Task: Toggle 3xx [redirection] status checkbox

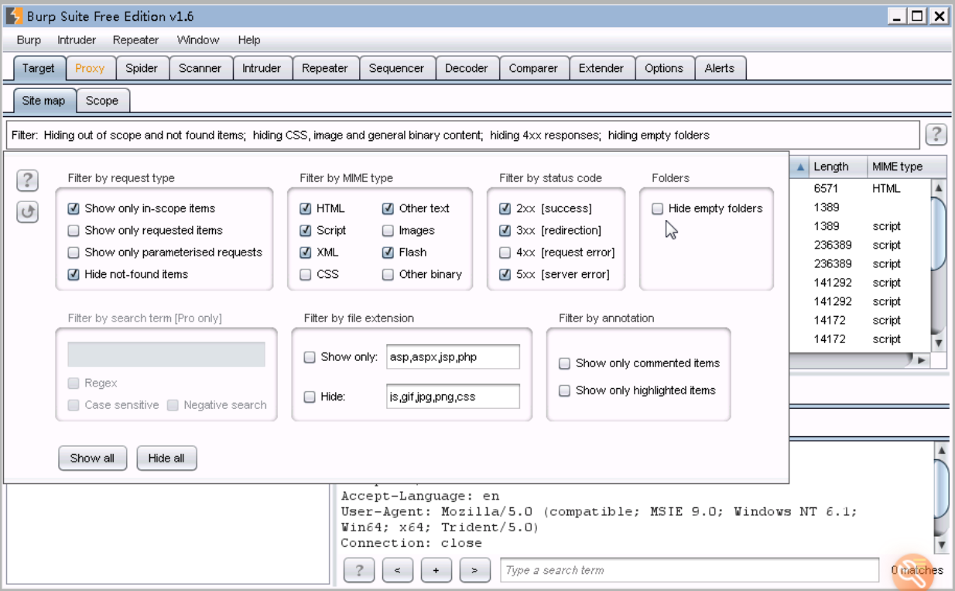Action: (505, 230)
